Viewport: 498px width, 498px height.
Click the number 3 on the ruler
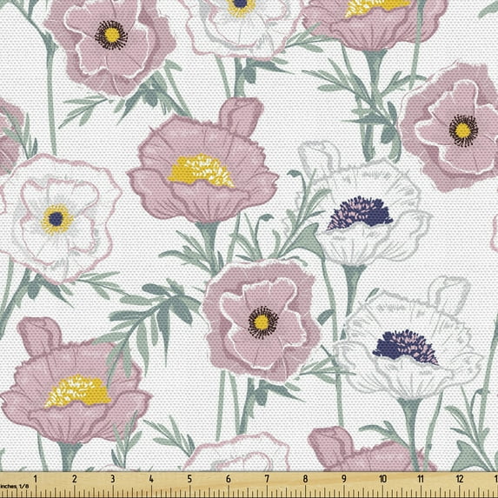click(x=113, y=479)
